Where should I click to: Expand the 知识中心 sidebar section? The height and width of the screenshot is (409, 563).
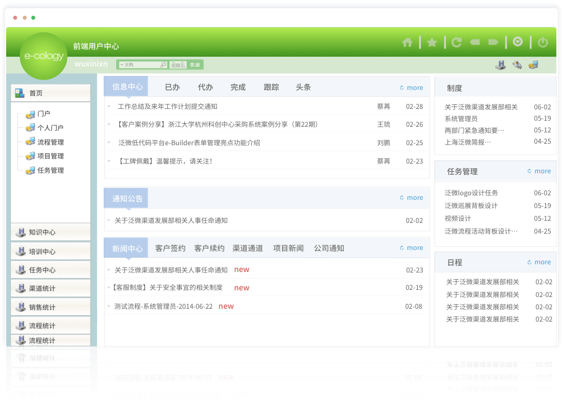point(50,232)
